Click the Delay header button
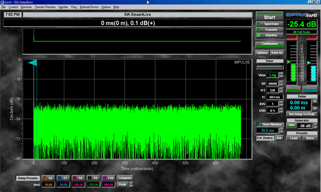Screen dimensions: 321x192 pyautogui.click(x=302, y=96)
